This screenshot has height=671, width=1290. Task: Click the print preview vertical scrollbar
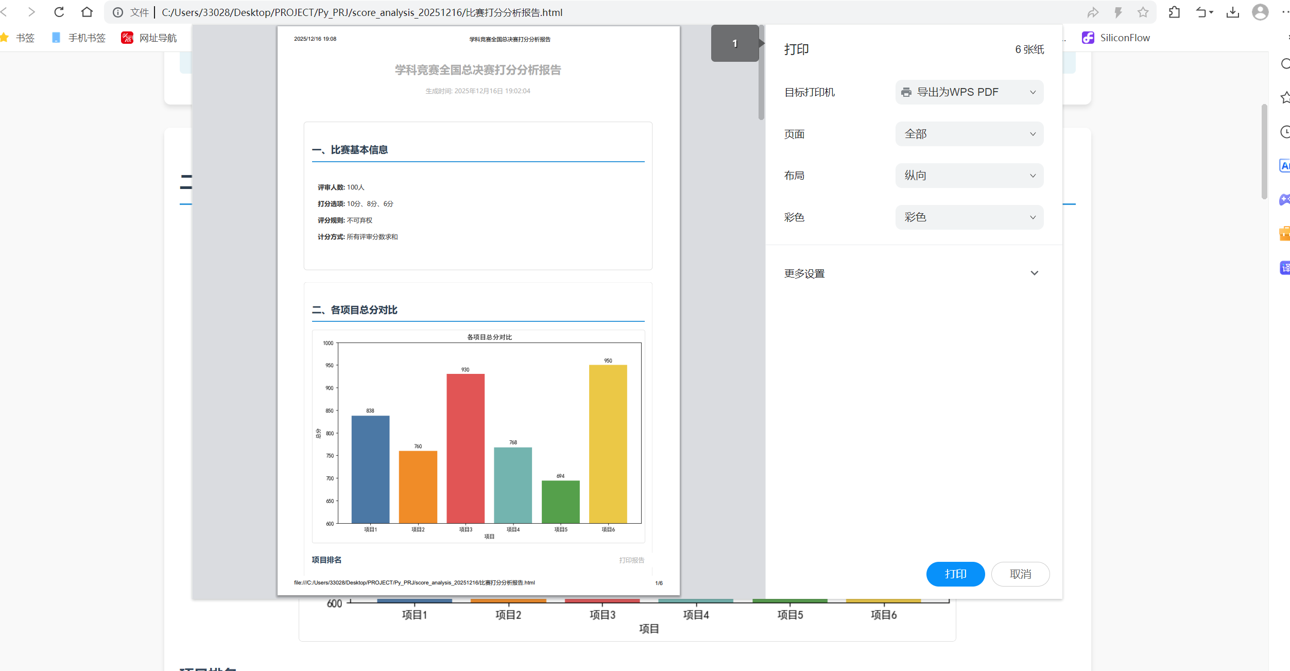point(761,77)
